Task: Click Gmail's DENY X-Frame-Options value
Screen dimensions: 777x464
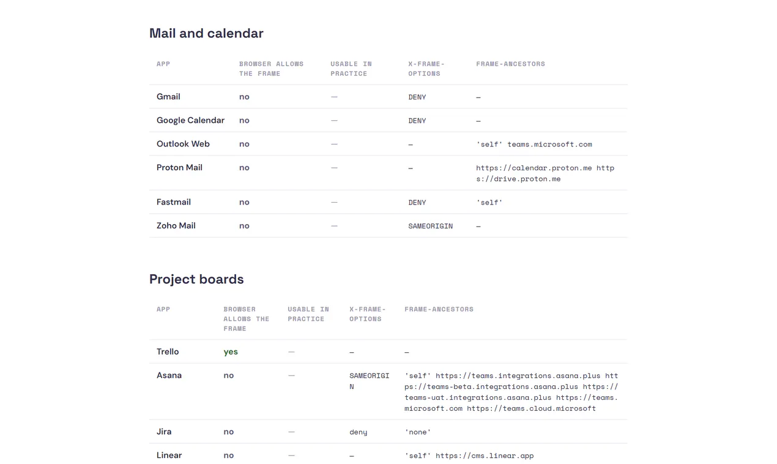Action: (417, 97)
